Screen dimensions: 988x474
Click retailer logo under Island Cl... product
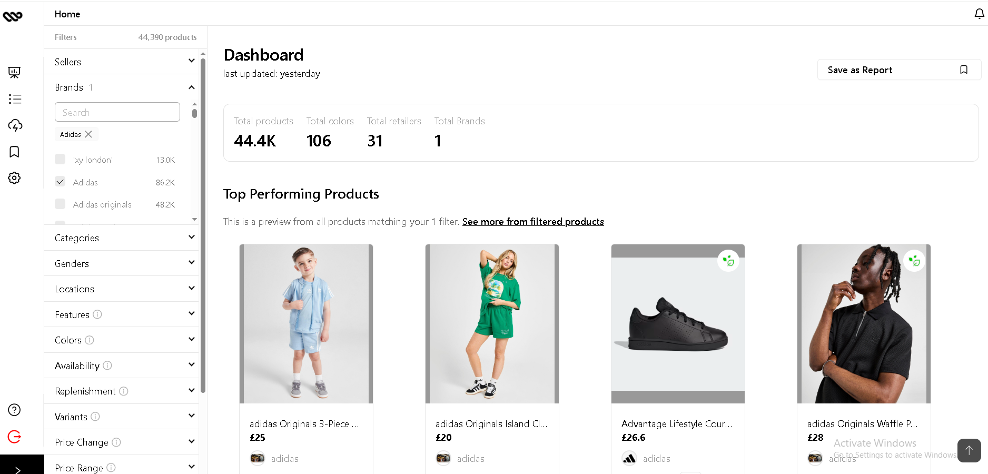(x=443, y=459)
